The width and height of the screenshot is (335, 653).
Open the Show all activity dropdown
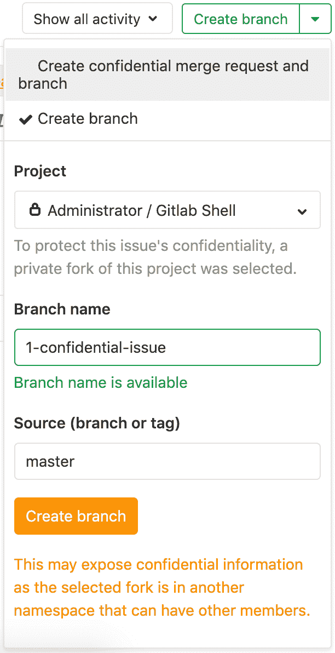tap(97, 19)
